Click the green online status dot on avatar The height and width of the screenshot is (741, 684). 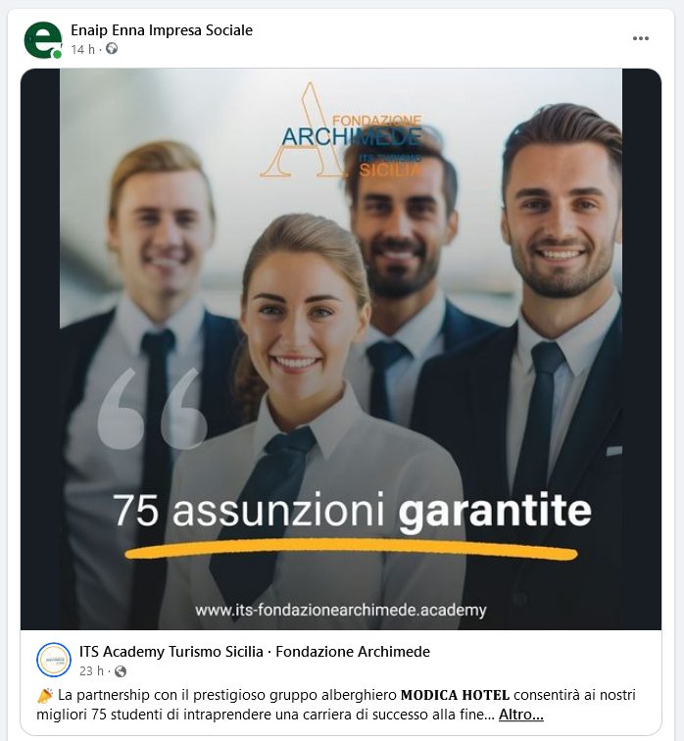(x=57, y=54)
